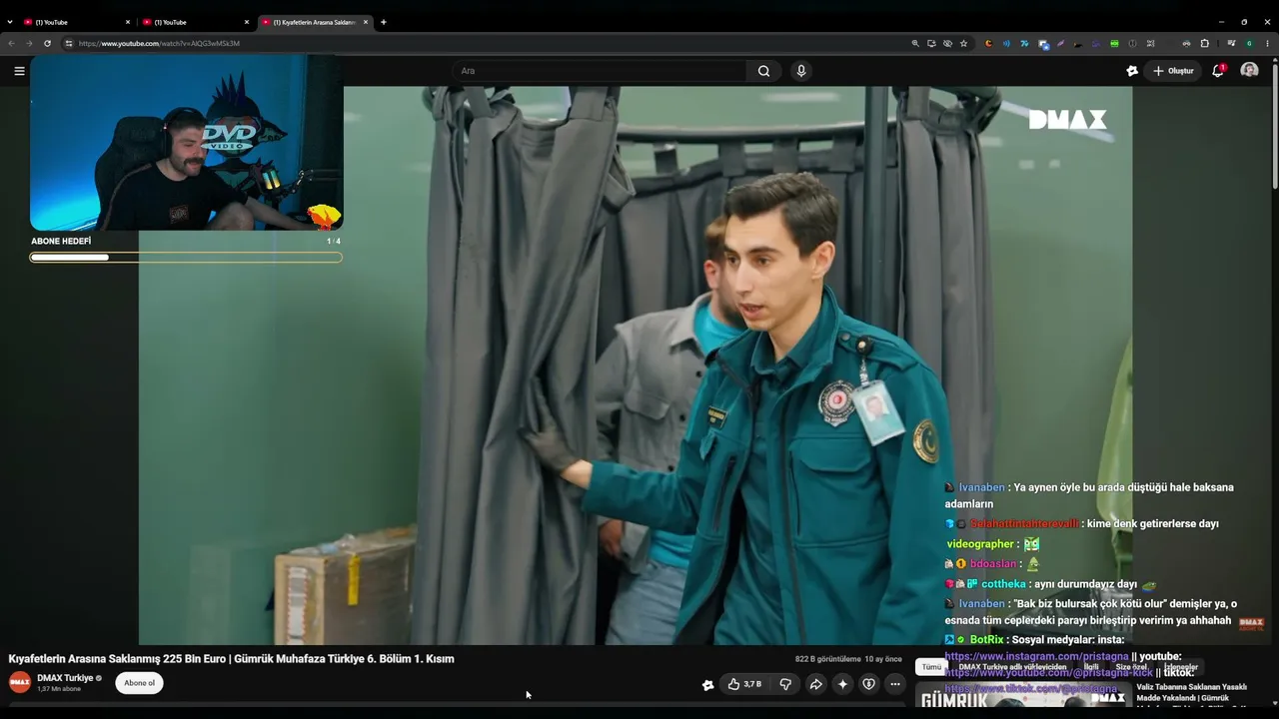Click the green square extension icon
This screenshot has width=1279, height=719.
coord(1114,44)
